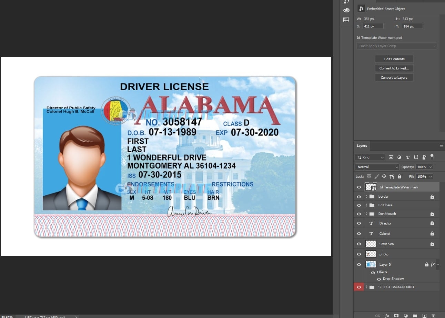445x318 pixels.
Task: Click the Convert to Layers button
Action: coord(394,77)
